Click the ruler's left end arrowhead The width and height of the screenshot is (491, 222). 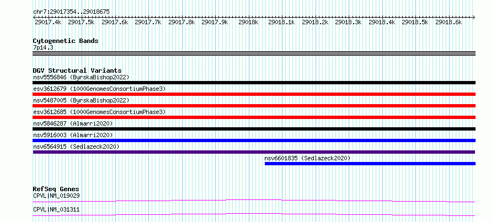coord(34,17)
